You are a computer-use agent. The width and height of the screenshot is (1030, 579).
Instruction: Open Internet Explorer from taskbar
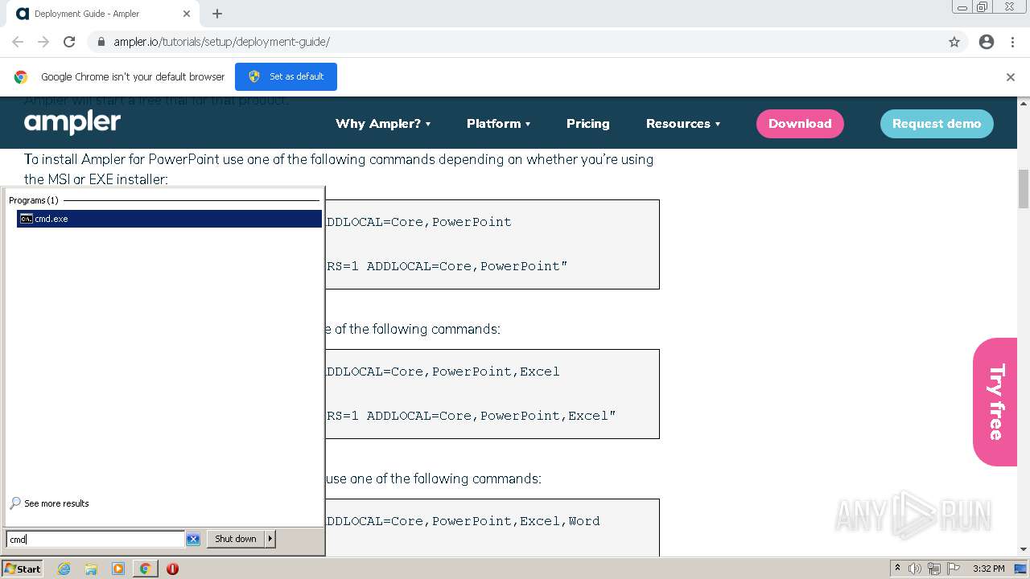pyautogui.click(x=64, y=569)
